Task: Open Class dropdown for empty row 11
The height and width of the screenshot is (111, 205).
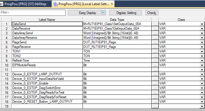Action: pyautogui.click(x=202, y=70)
